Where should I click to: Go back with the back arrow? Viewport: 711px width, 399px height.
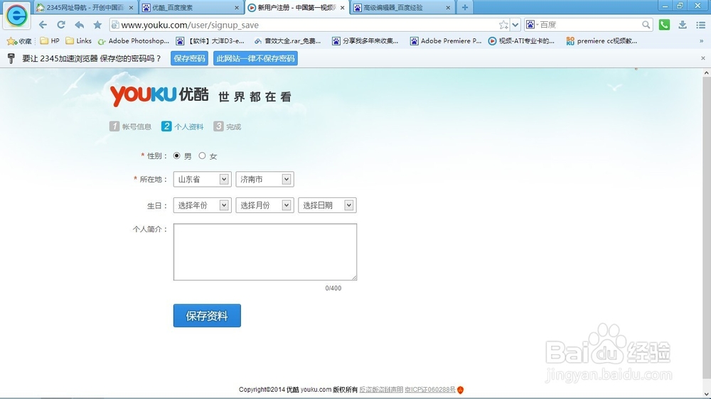pos(43,25)
